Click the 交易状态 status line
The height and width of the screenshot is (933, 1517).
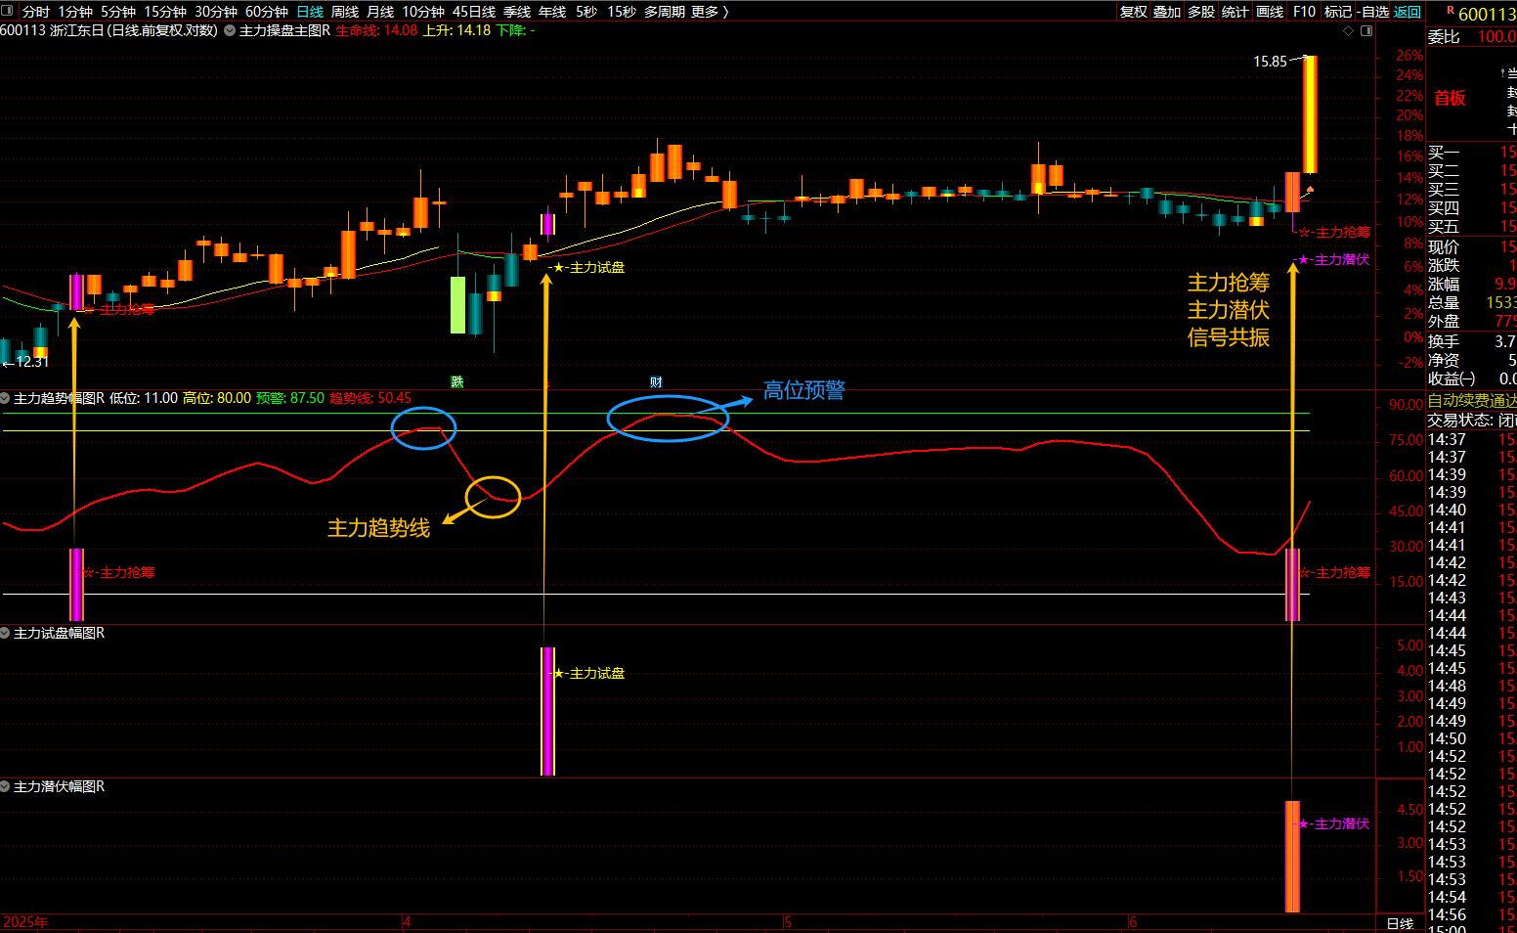click(1472, 420)
